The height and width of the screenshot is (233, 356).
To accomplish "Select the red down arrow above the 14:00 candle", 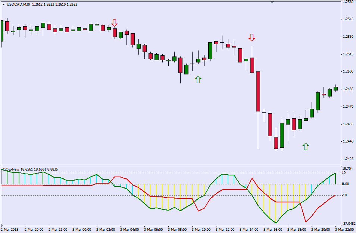I will 252,37.
